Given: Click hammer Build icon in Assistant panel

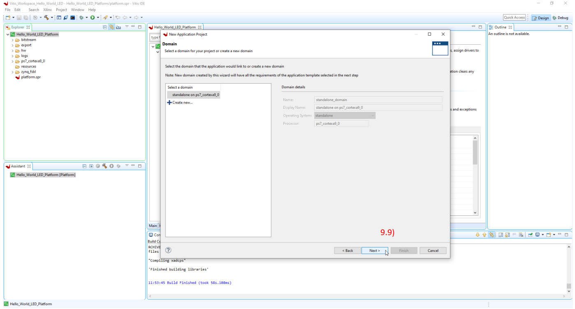Looking at the screenshot, I should [104, 166].
